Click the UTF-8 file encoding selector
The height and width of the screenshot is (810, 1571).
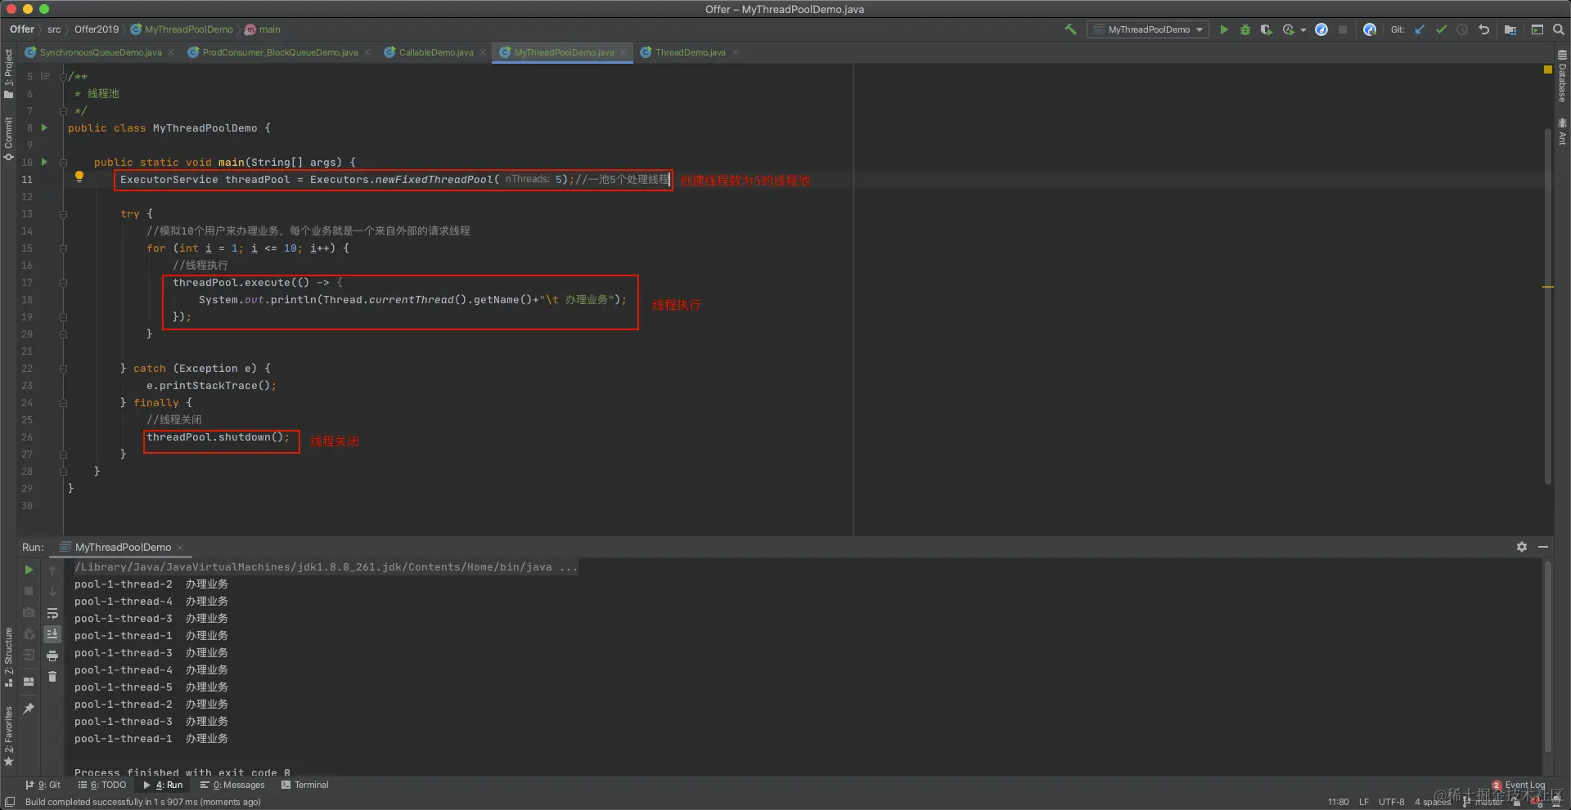coord(1391,802)
